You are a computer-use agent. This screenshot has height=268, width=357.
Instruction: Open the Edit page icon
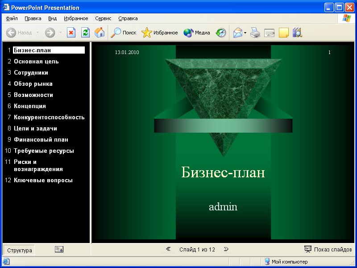[x=270, y=33]
